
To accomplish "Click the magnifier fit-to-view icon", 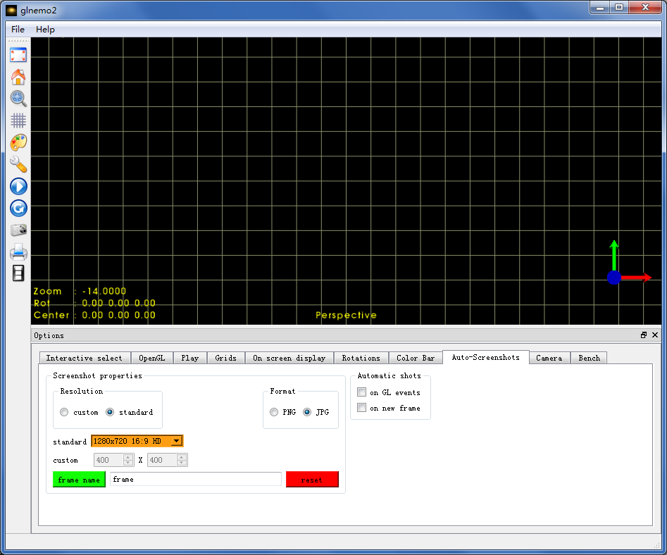I will (x=18, y=99).
